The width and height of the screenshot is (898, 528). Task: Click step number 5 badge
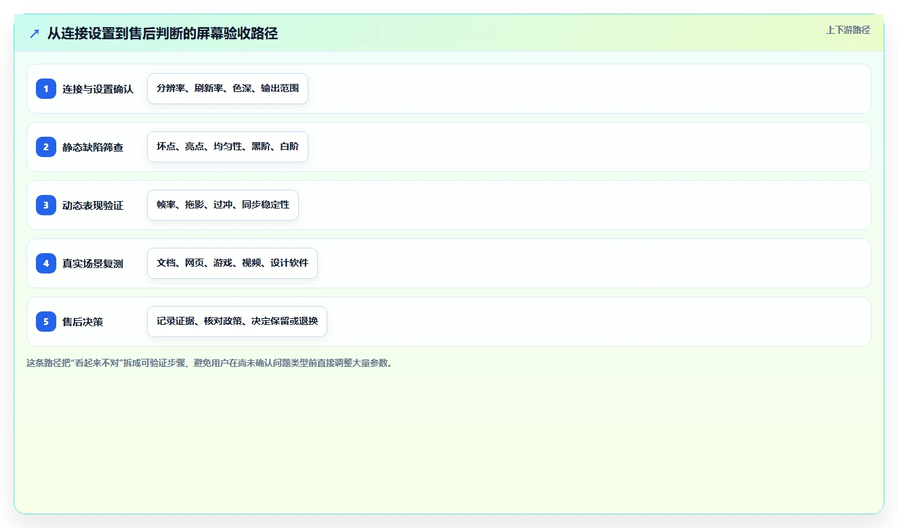(x=46, y=322)
